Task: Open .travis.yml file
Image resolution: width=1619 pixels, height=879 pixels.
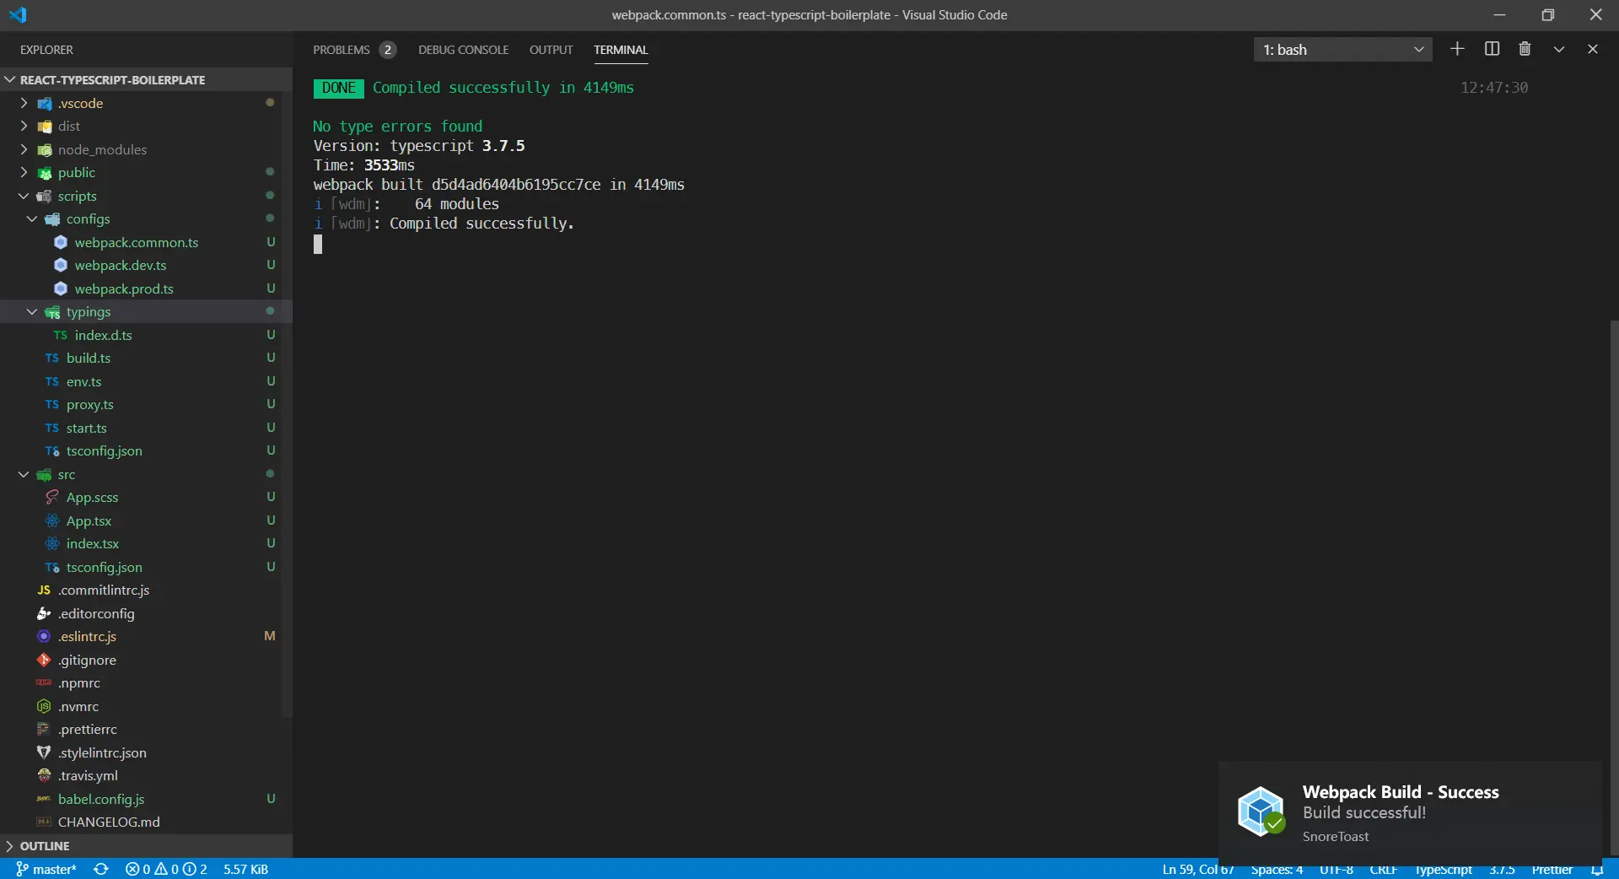Action: coord(146,775)
